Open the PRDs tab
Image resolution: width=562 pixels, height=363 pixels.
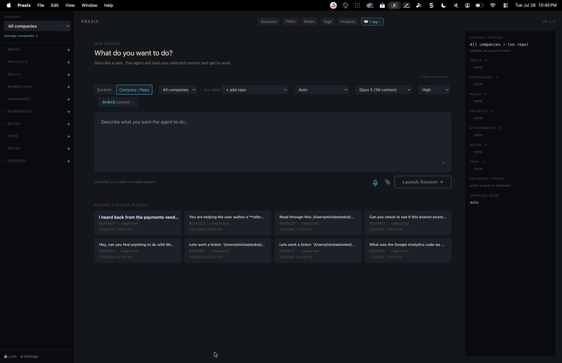click(x=290, y=21)
